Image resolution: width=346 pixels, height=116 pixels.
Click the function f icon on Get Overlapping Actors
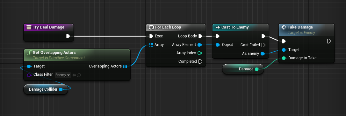[x=29, y=53]
